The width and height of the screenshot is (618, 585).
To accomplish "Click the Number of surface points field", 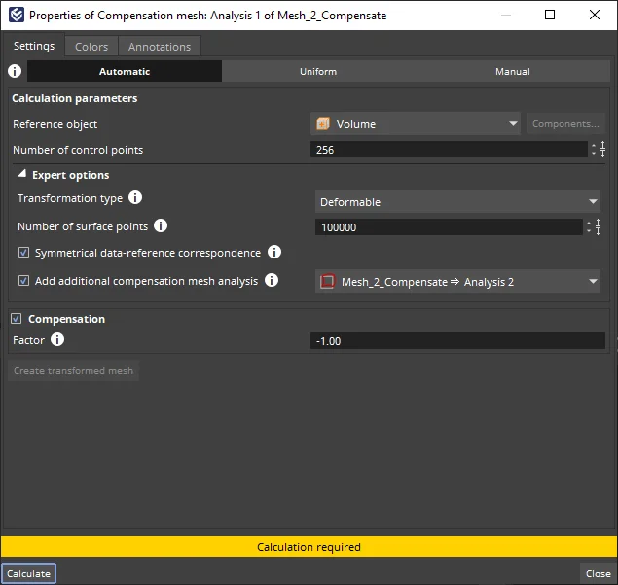I will pyautogui.click(x=449, y=227).
